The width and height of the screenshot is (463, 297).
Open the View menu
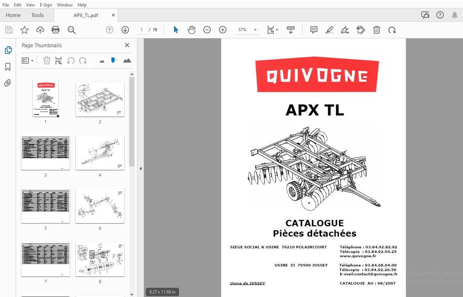click(x=30, y=5)
